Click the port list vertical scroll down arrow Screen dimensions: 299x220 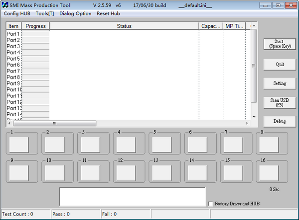[x=254, y=117]
